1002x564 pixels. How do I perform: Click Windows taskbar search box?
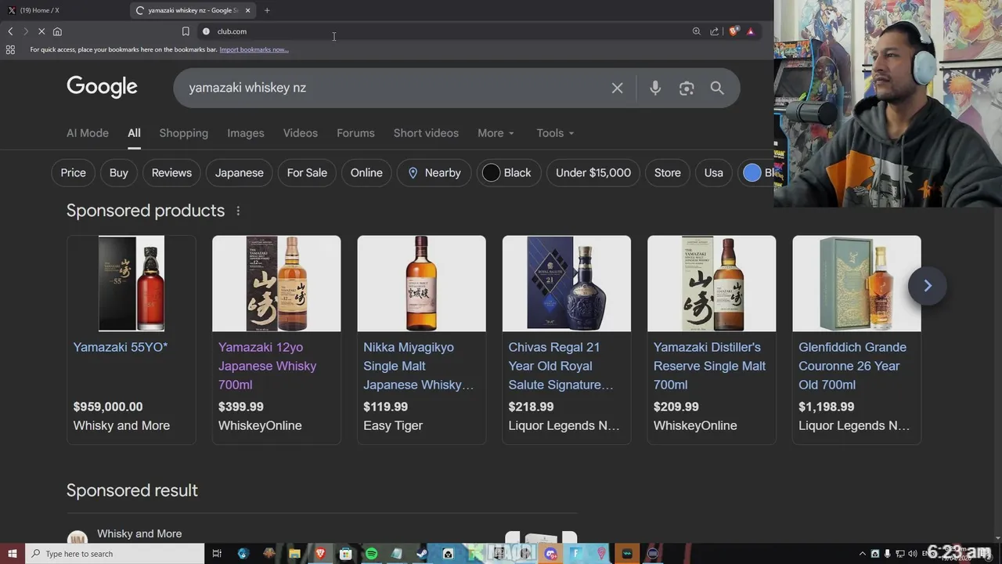pos(114,554)
